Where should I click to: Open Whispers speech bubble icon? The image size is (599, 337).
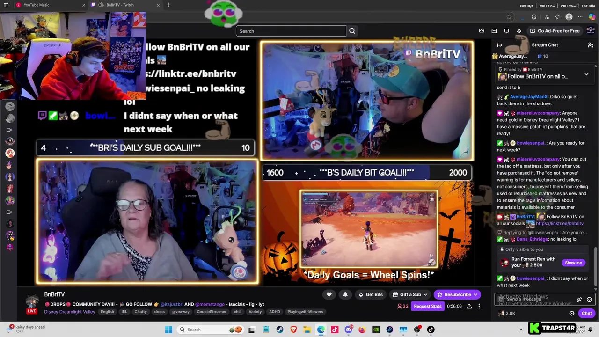[x=506, y=31]
